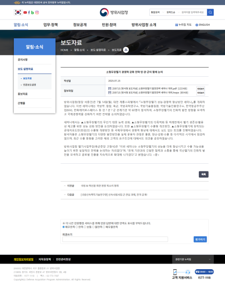Viewport: 225px width, 284px height.
Task: Open the Instagram social icon
Action: [37, 12]
